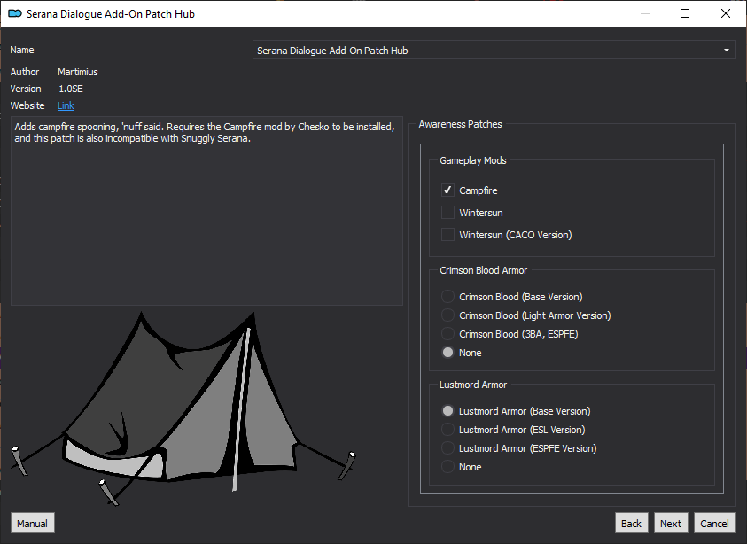Image resolution: width=747 pixels, height=544 pixels.
Task: Click the Gameplay Mods group label
Action: tap(472, 160)
